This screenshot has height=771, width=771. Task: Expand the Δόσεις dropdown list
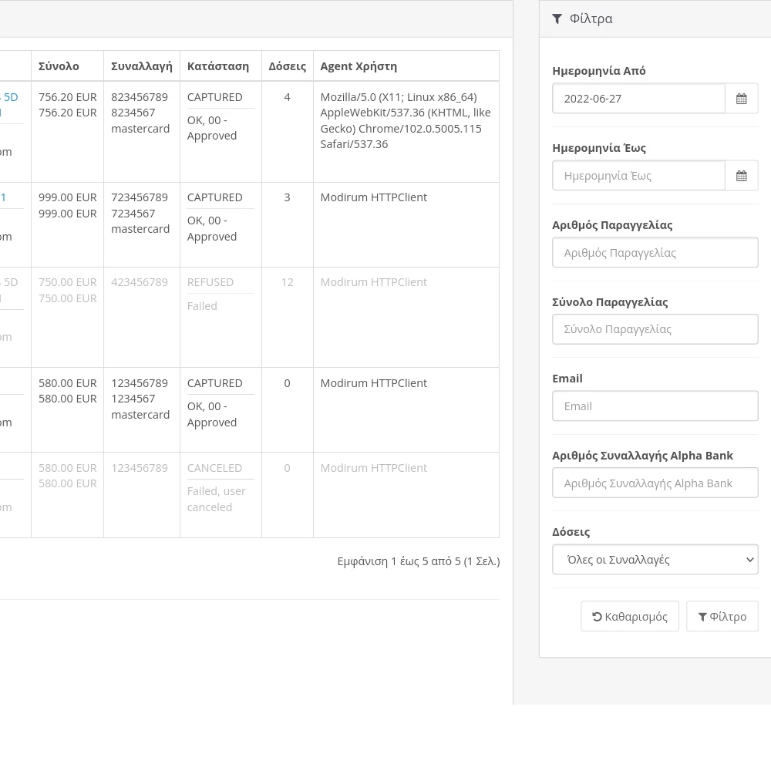pos(655,560)
